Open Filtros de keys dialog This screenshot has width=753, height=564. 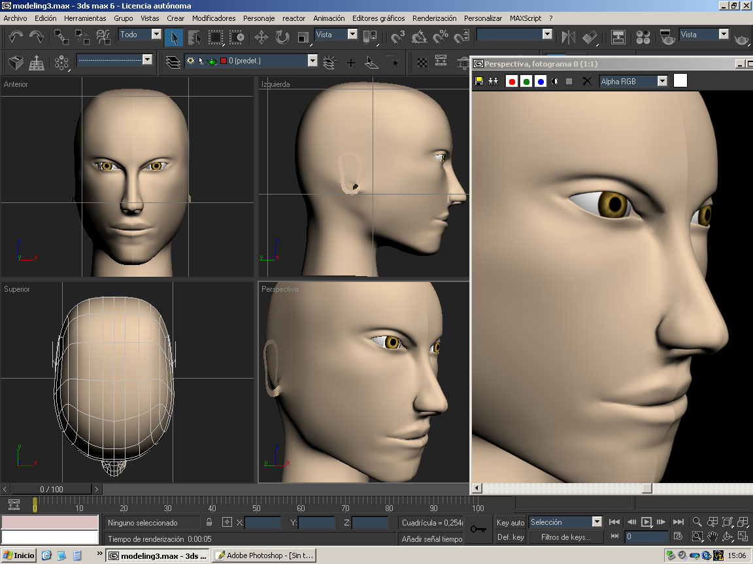565,537
